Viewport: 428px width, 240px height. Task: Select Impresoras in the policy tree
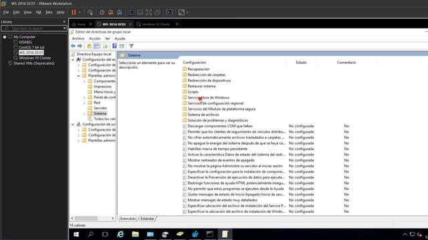pos(102,87)
